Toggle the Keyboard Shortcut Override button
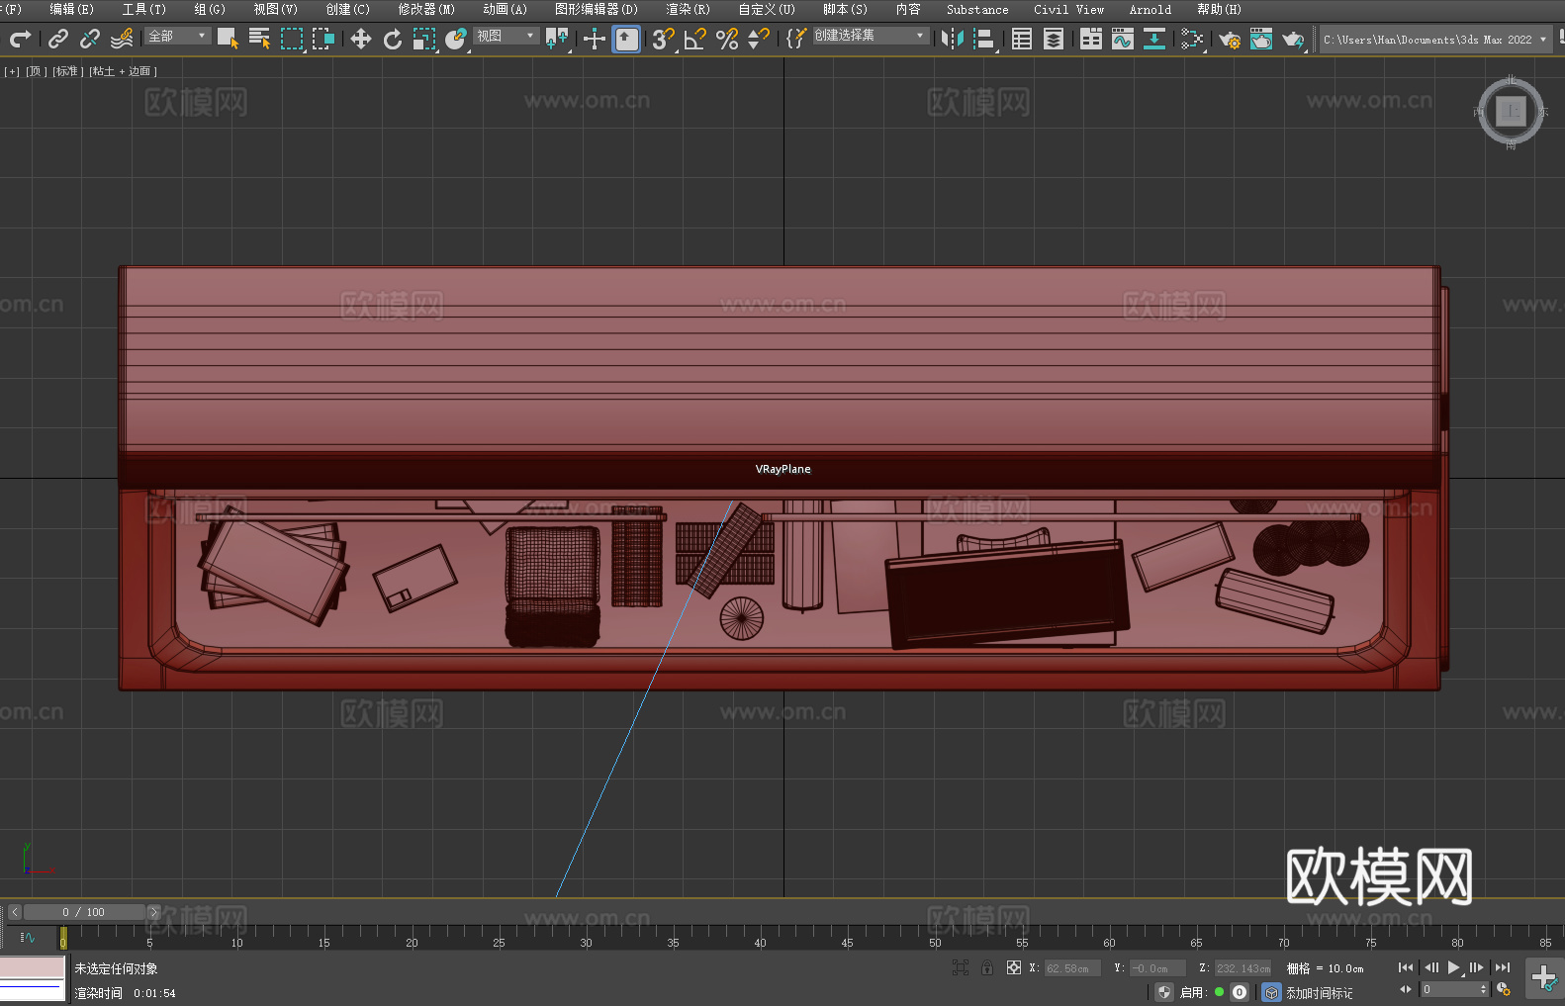This screenshot has height=1006, width=1565. pos(626,39)
